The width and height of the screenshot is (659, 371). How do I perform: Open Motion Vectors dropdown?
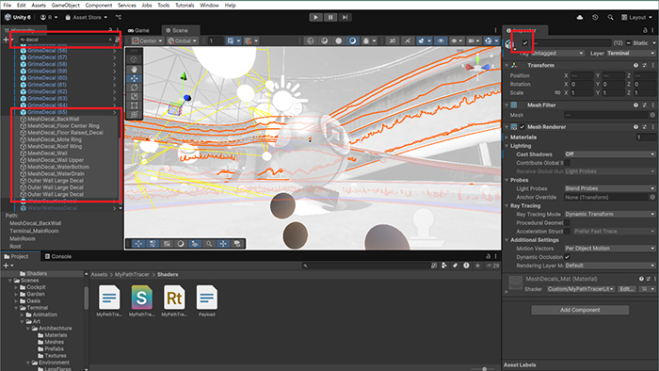pyautogui.click(x=610, y=249)
